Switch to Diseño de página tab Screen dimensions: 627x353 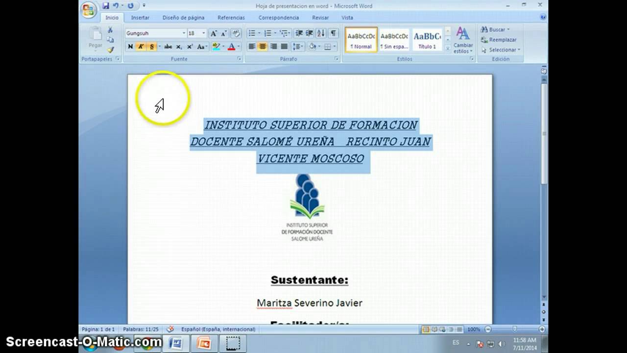click(x=183, y=18)
